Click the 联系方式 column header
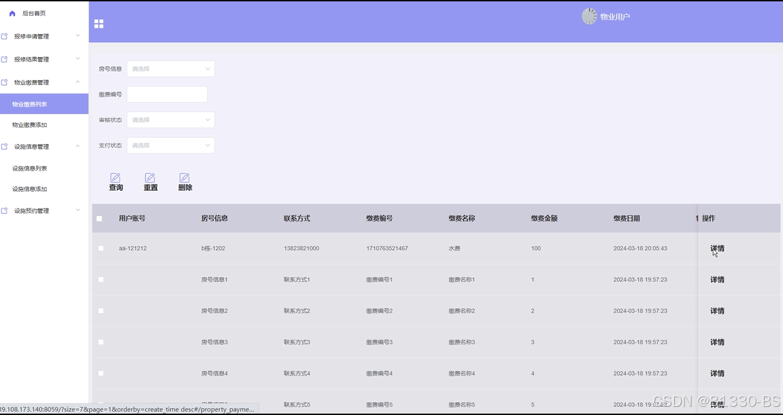 tap(297, 219)
